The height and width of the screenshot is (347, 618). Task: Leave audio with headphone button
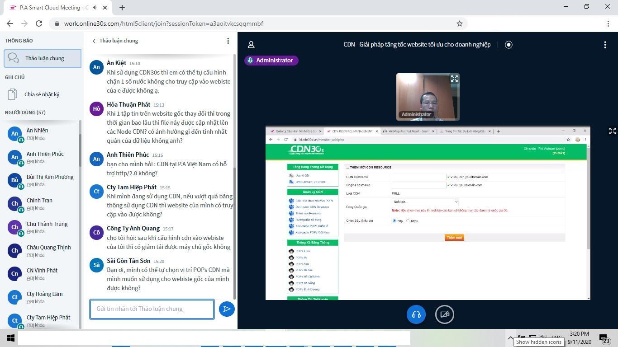[416, 314]
